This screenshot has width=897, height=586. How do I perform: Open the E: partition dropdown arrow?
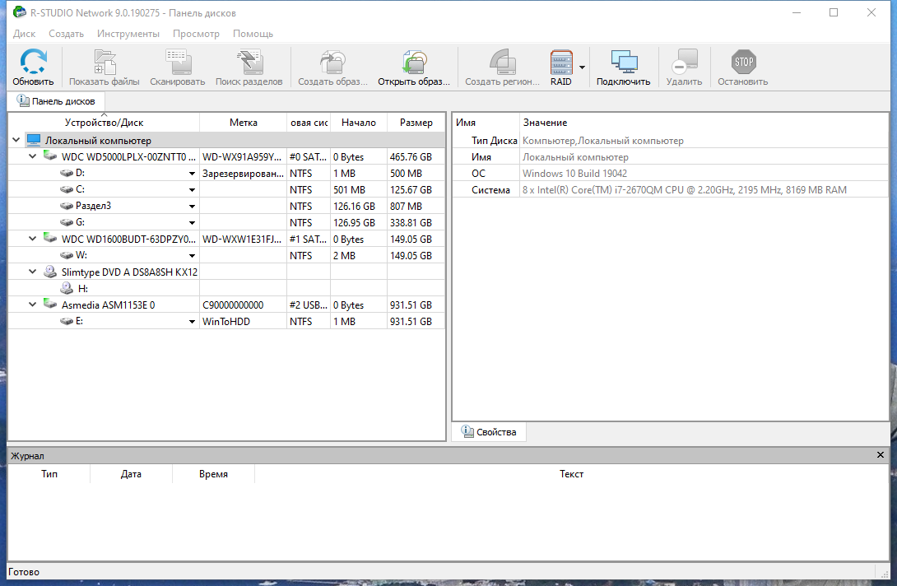193,322
